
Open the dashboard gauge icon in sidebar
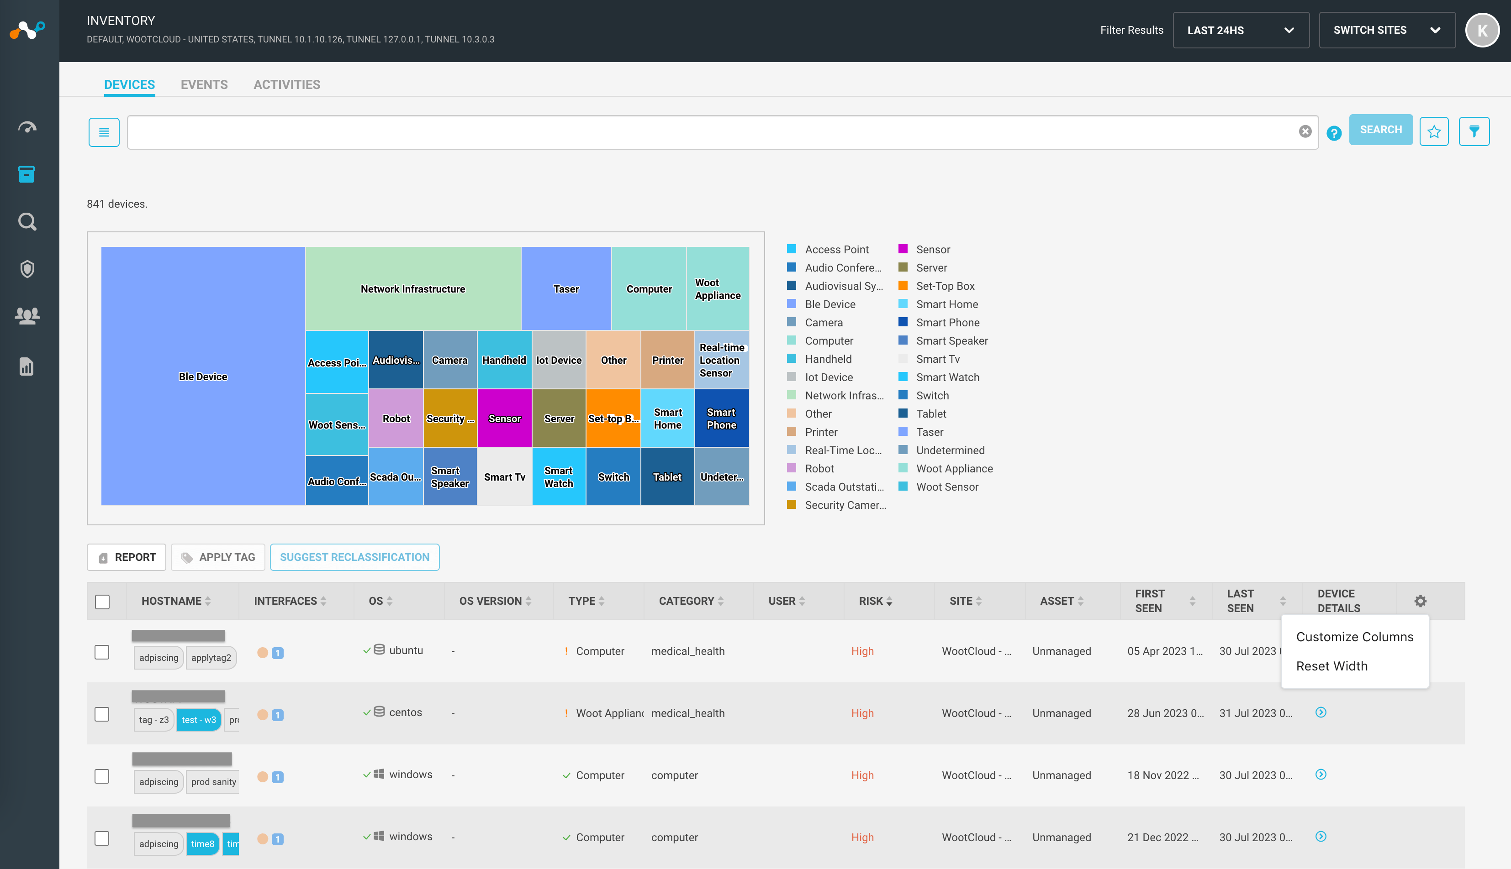[x=27, y=126]
